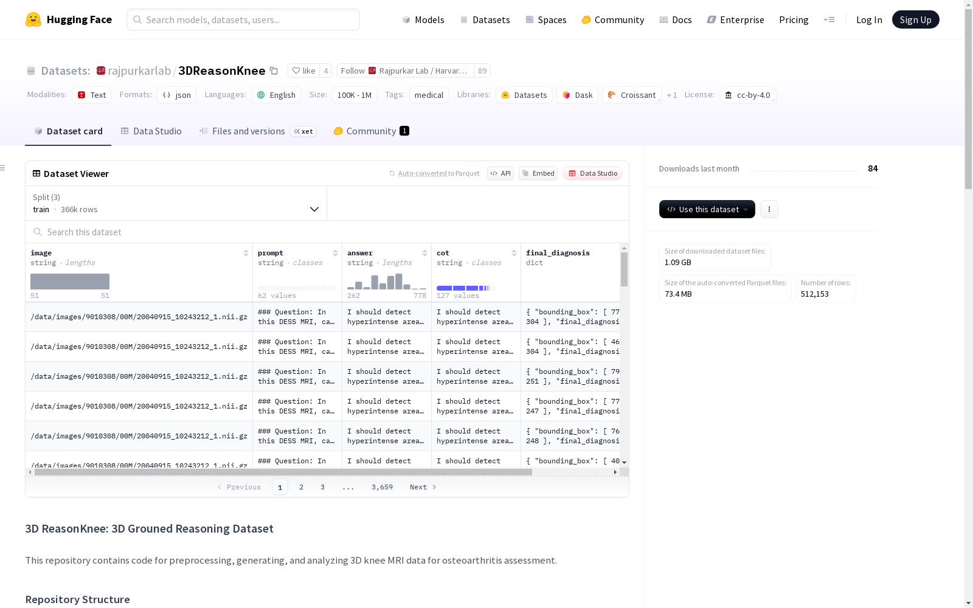The width and height of the screenshot is (973, 608).
Task: Sort by the answer column
Action: 424,253
